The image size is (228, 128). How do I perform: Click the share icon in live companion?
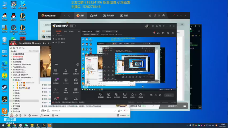[x=173, y=33]
